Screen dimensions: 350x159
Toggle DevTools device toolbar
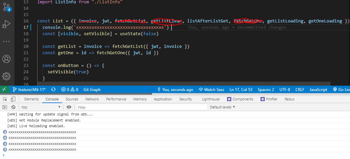click(13, 99)
